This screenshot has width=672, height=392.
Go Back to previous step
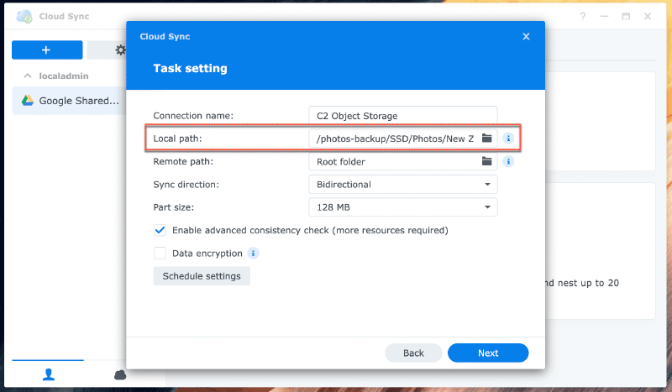pos(413,353)
